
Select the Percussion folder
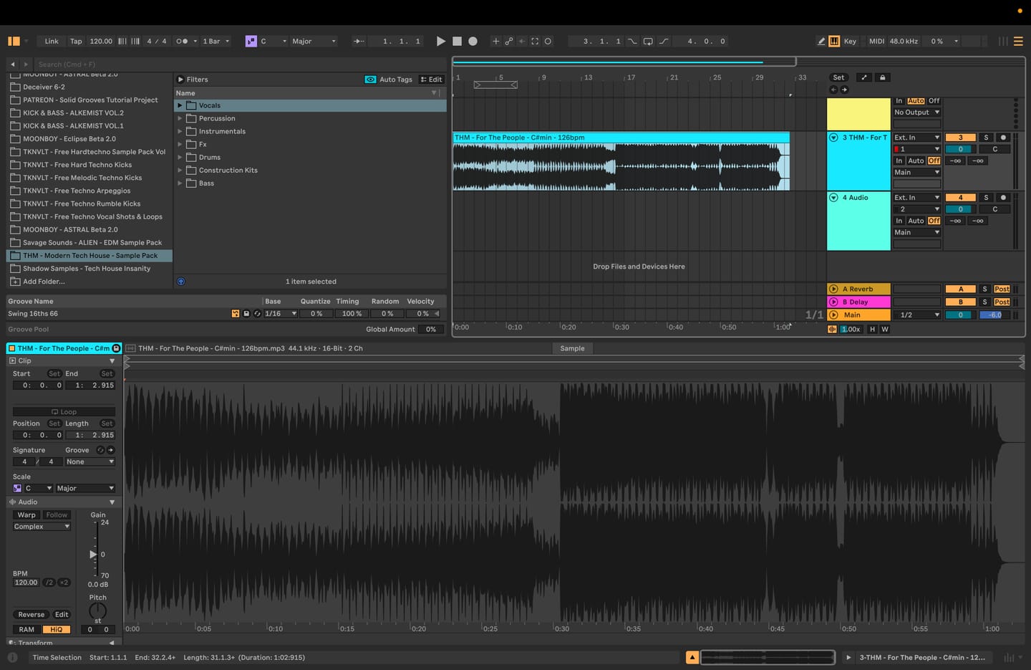[x=217, y=118]
